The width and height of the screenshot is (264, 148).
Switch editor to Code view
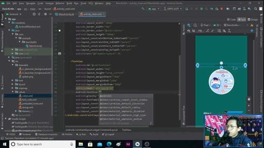pos(231,20)
